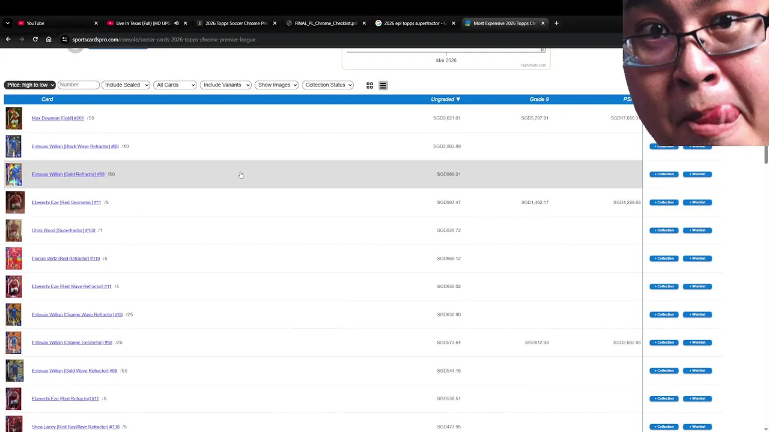Open Florian Wirtz Red Refractor thumbnail
Screen dimensions: 769x432
(14, 259)
